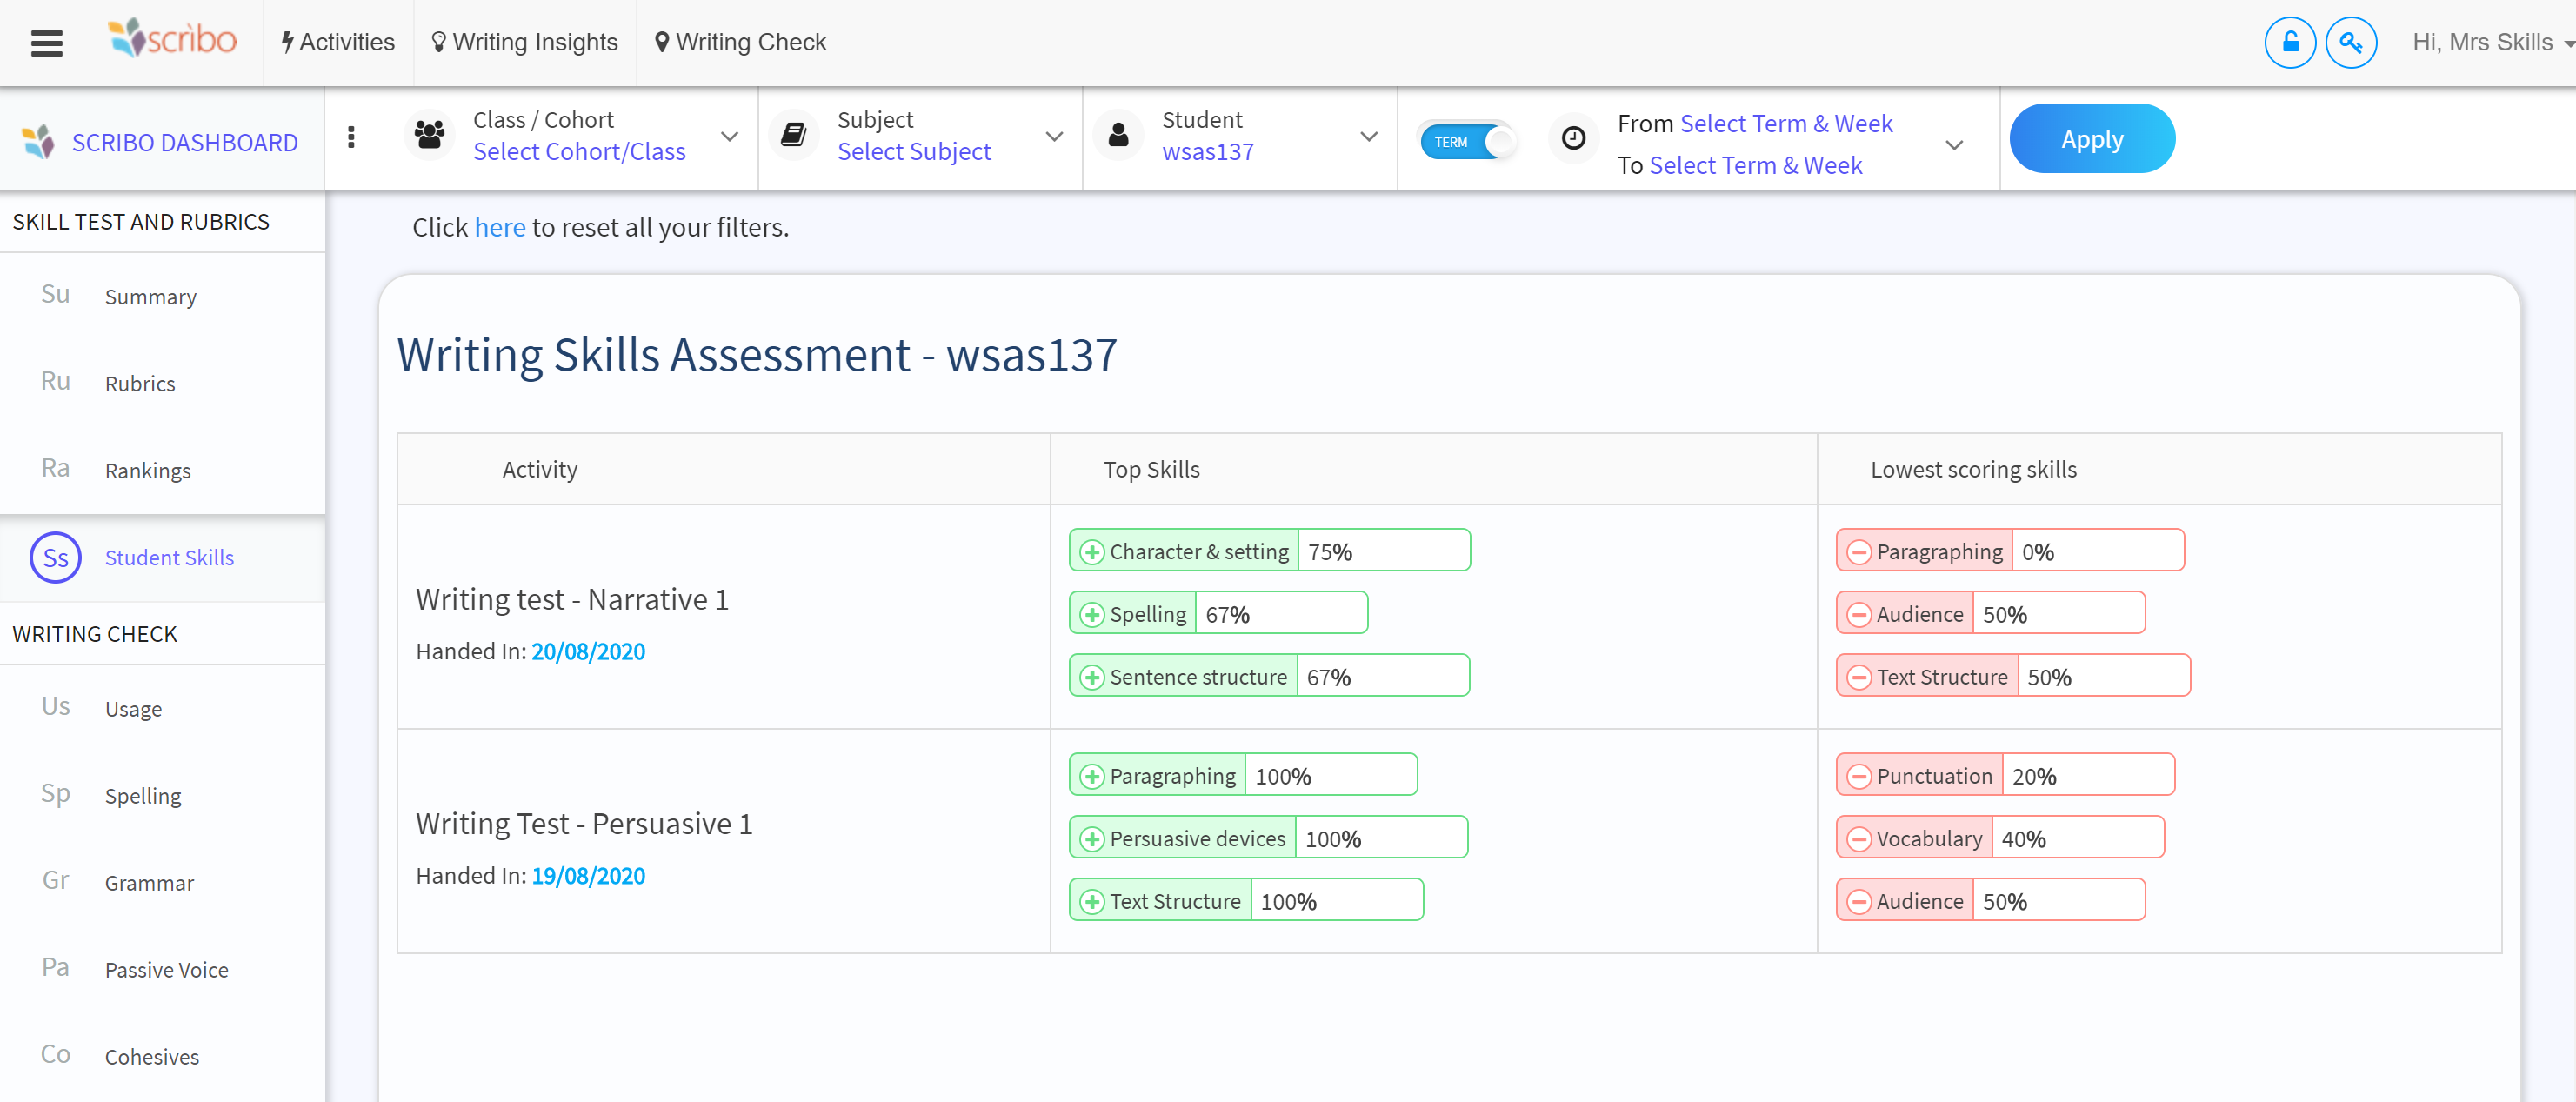Click the Co Cohesives sidebar icon

coord(56,1054)
